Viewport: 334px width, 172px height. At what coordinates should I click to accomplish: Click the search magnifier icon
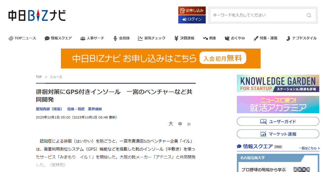coord(309,15)
